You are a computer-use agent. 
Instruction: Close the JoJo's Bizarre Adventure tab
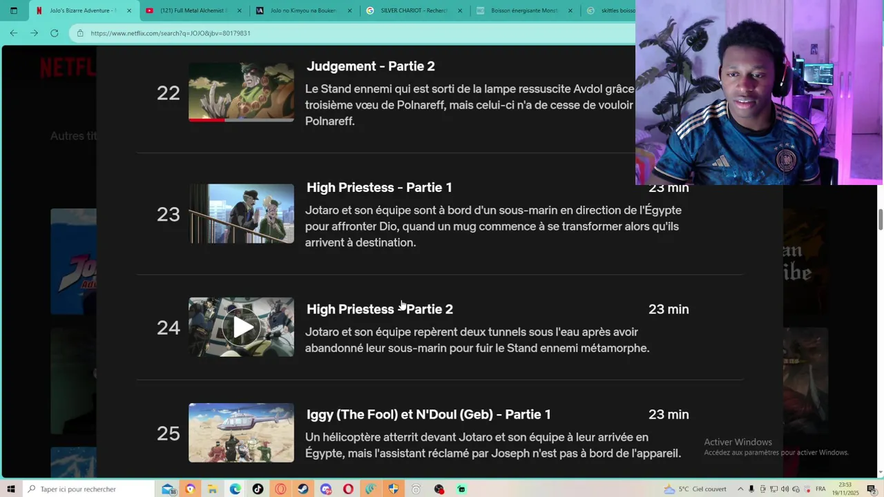(x=128, y=10)
